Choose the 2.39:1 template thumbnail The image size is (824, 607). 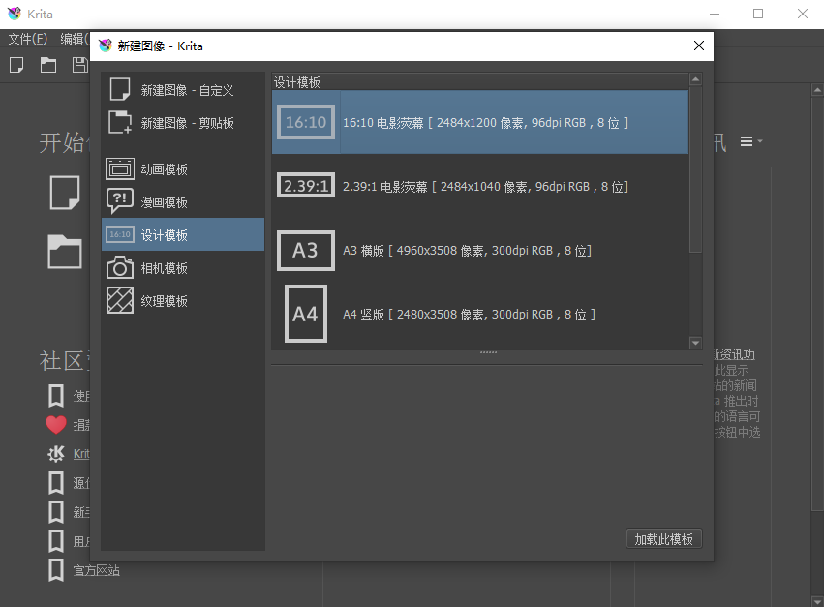[x=306, y=186]
